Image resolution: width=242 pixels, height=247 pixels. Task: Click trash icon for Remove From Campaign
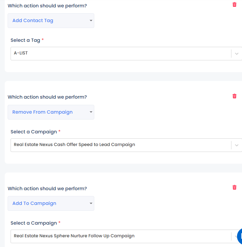234,96
